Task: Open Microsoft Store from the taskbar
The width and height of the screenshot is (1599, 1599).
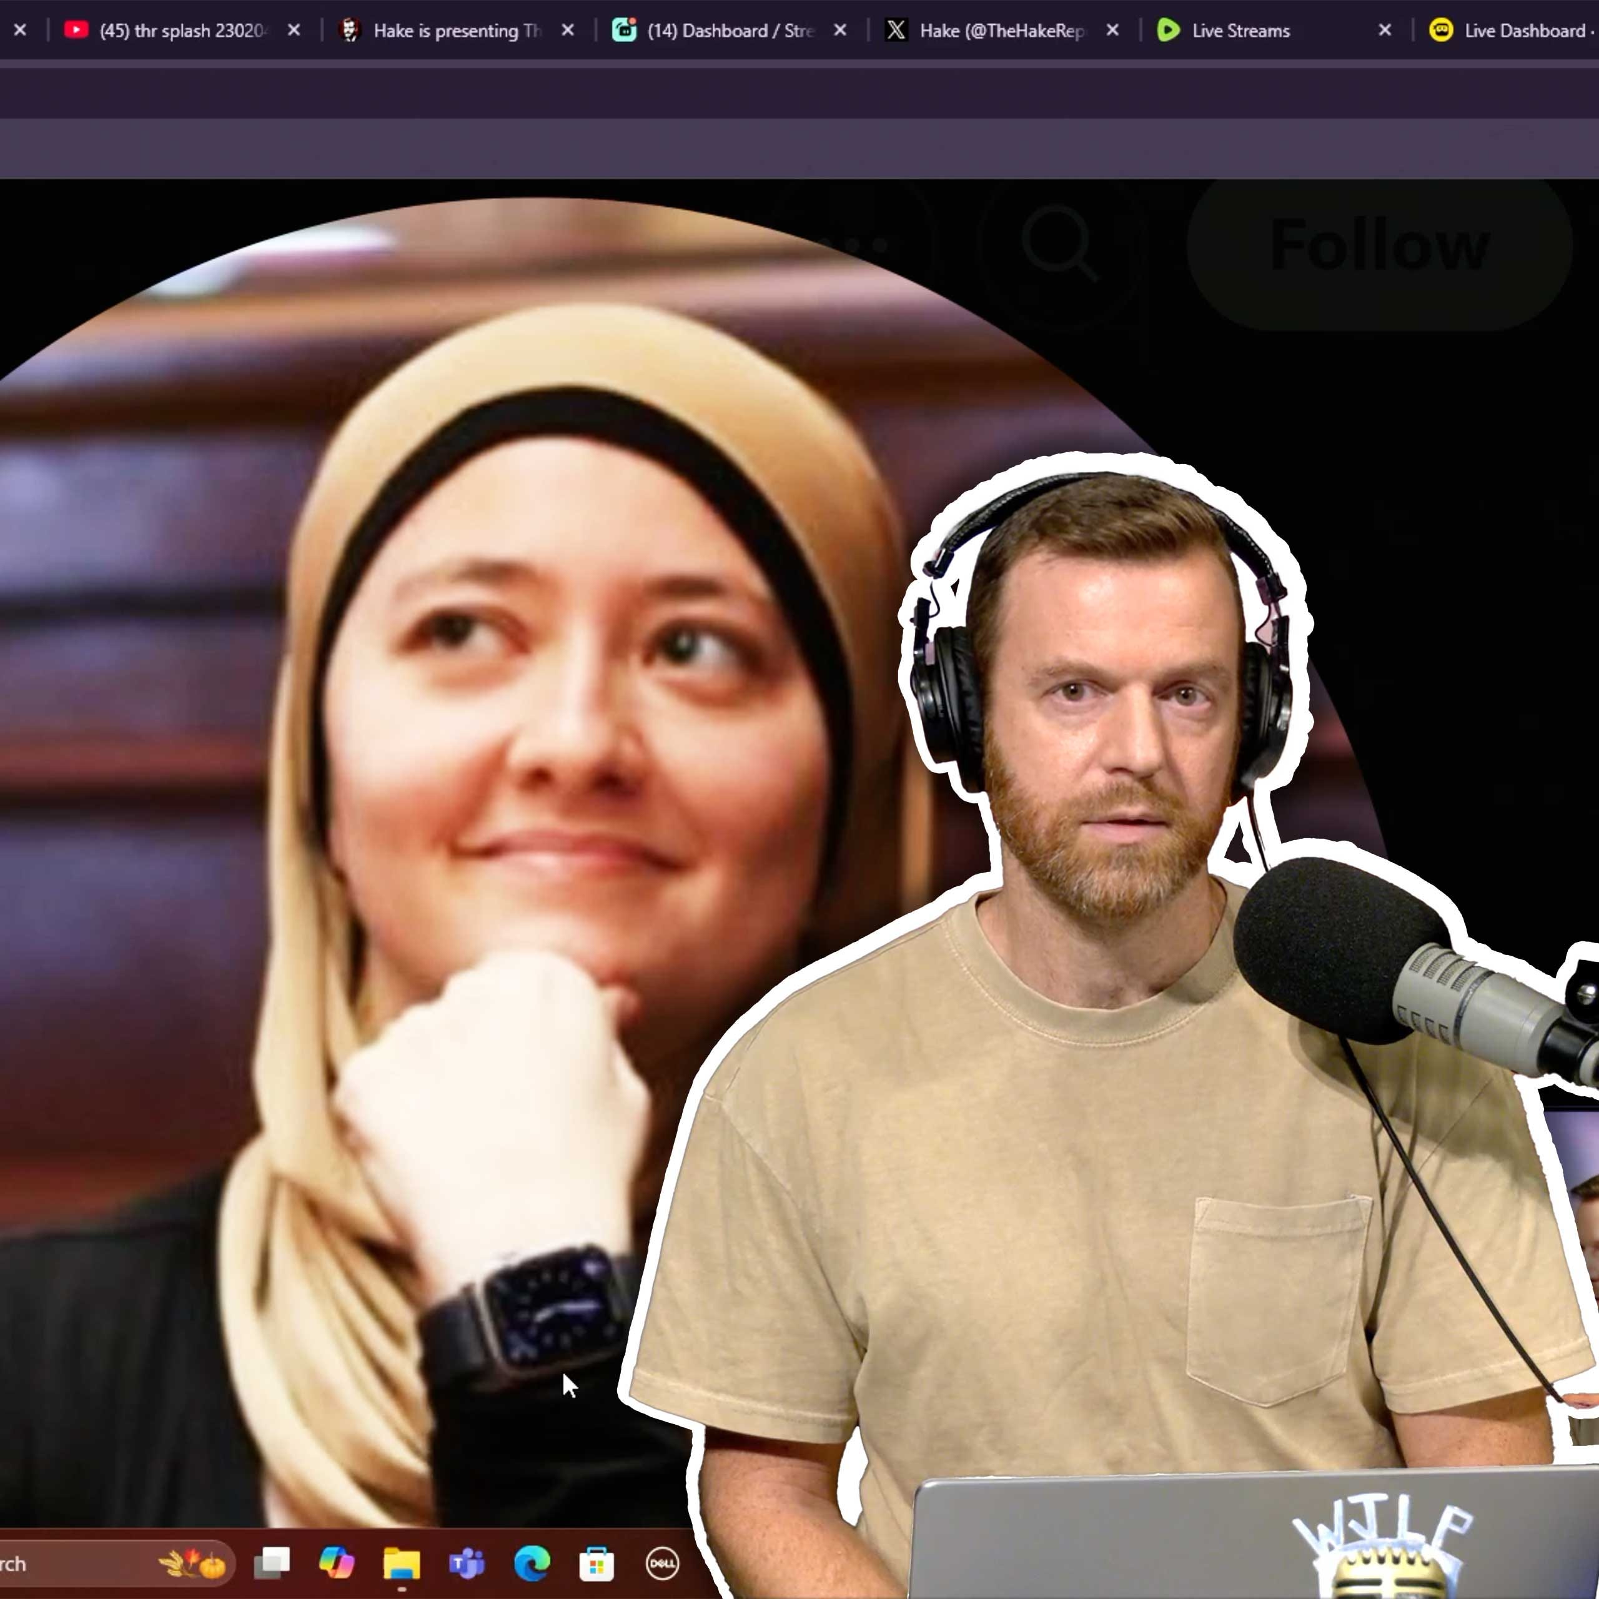Action: coord(597,1563)
